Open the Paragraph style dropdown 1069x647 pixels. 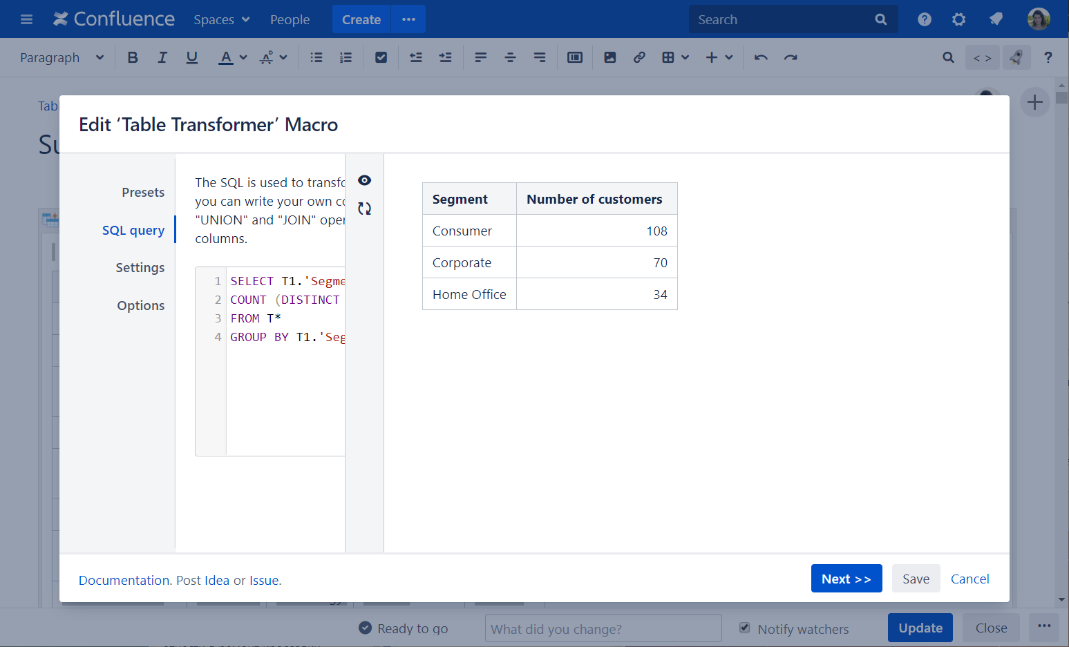(62, 58)
